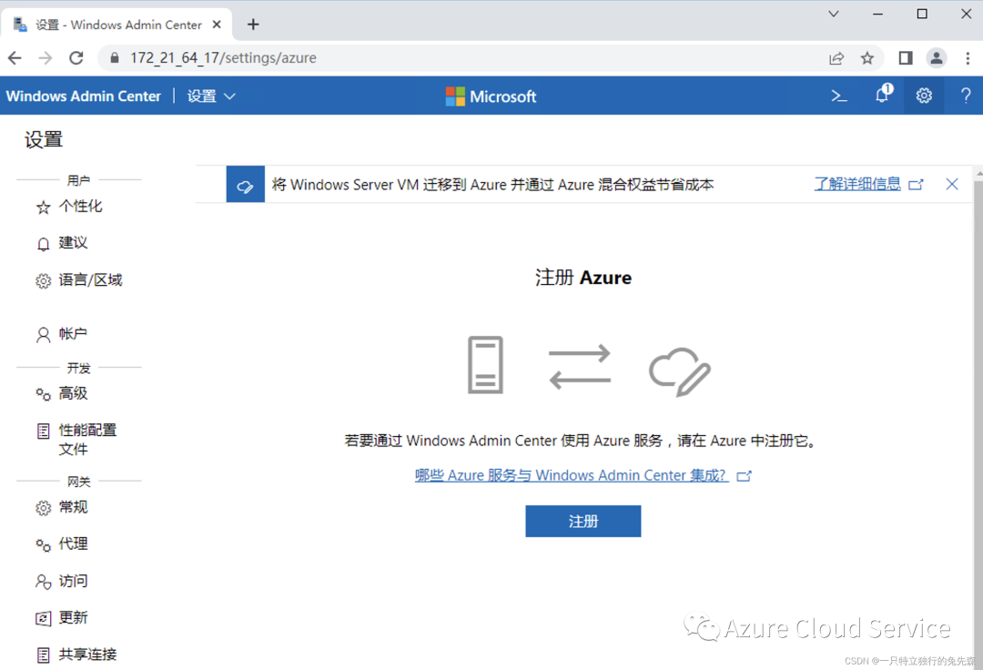Open the PowerShell console icon in header

[839, 96]
